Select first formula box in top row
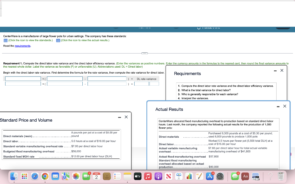295x184 pixels. tap(23, 79)
